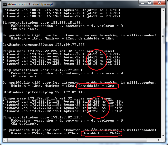Image resolution: width=168 pixels, height=145 pixels.
Task: Click the vertical scrollbar up arrow
Action: 163,11
